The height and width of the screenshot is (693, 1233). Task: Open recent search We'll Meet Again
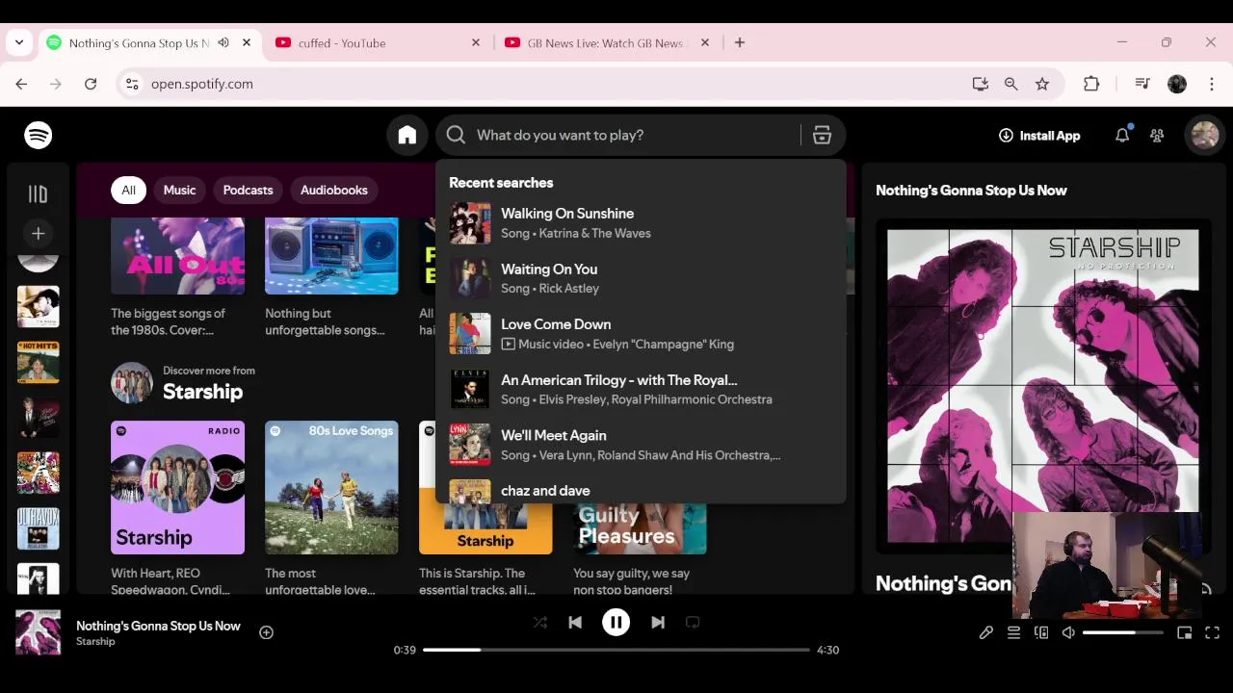click(x=641, y=445)
